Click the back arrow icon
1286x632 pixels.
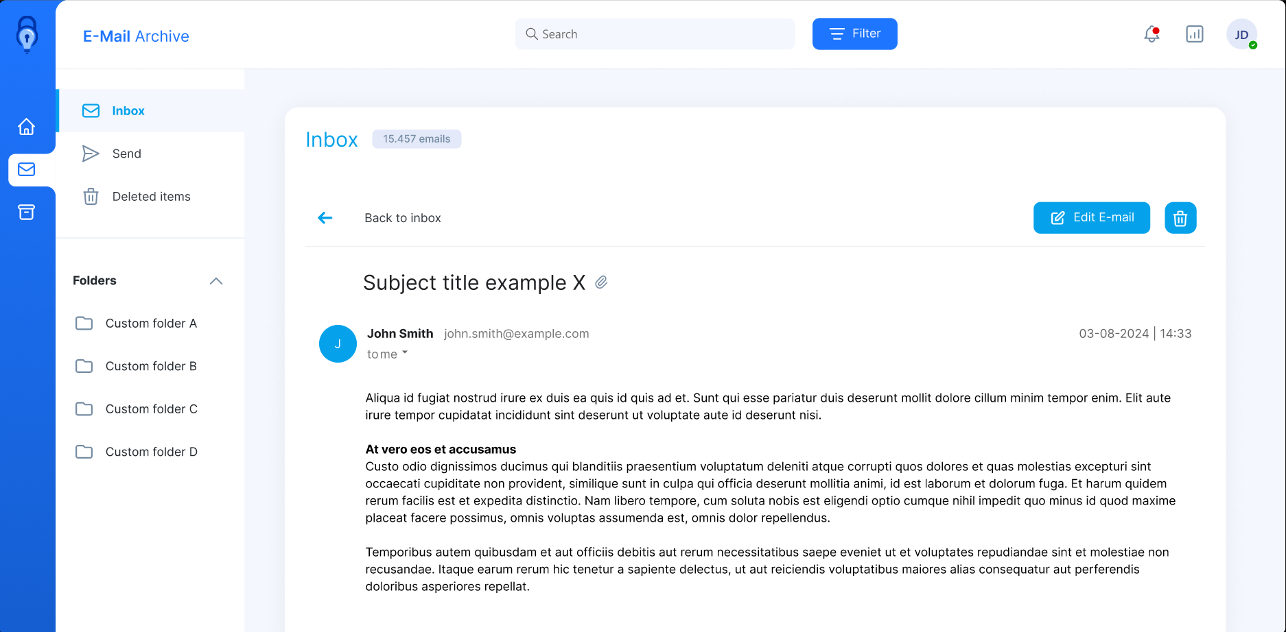[325, 218]
